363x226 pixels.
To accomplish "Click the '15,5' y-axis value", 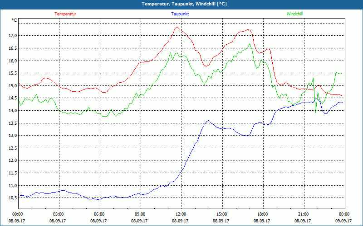I will [13, 73].
